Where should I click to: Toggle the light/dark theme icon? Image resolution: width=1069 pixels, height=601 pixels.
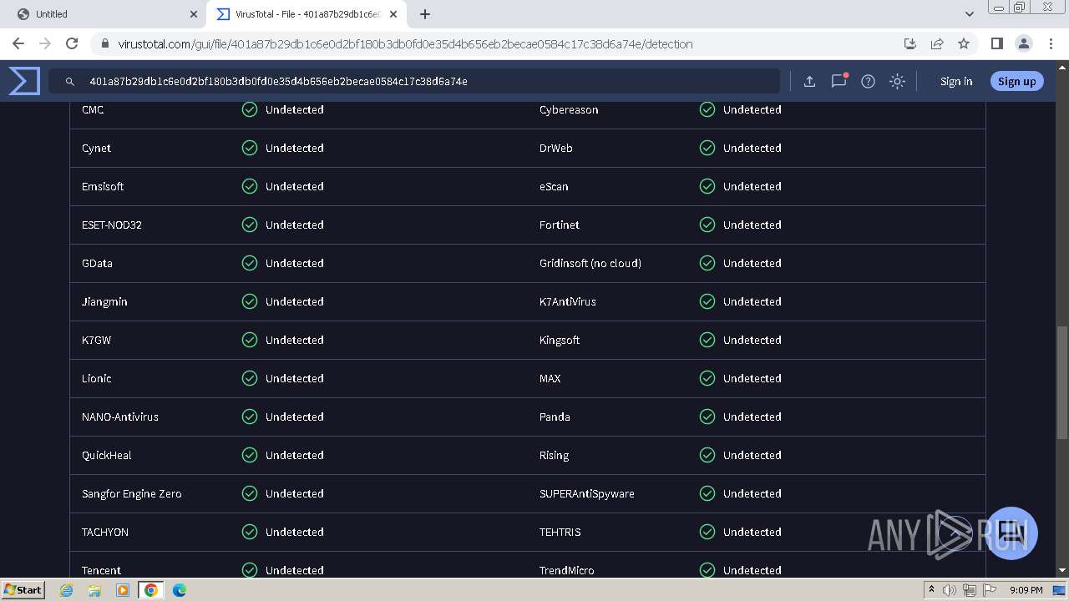point(897,81)
